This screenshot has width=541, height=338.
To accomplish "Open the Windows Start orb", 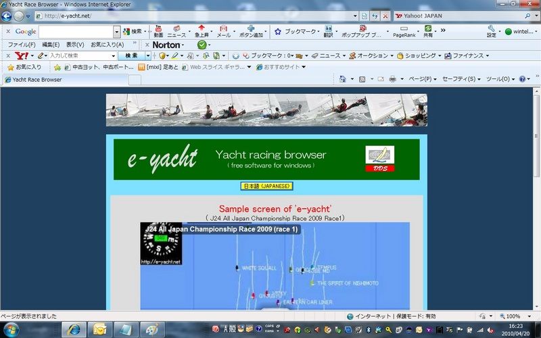I will click(x=11, y=329).
